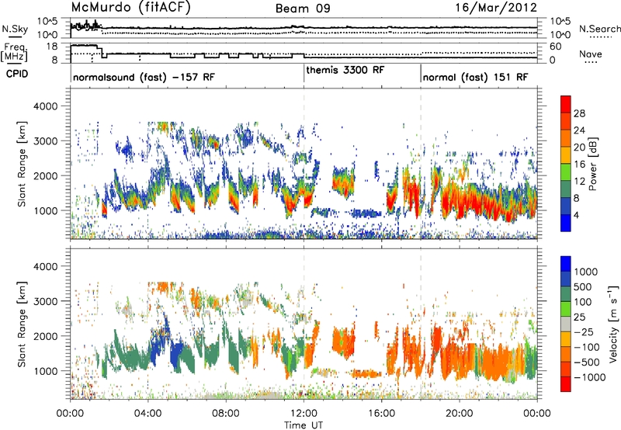
Task: Click the 'McMurdo (fitACF)' title text
Action: pos(130,8)
